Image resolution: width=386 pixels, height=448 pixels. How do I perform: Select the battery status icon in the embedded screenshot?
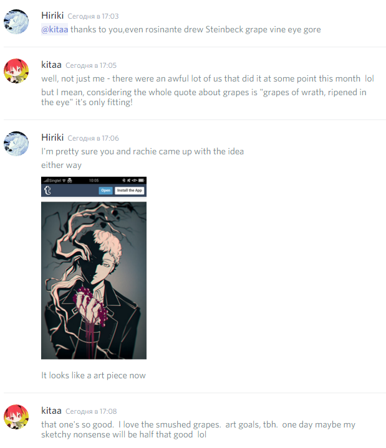pos(141,180)
